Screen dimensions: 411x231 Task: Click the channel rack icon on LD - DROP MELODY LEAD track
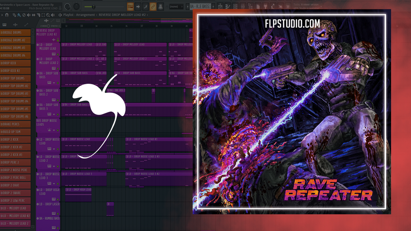point(53,54)
